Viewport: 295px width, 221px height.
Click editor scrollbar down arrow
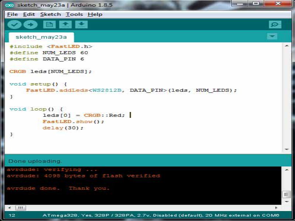click(x=287, y=149)
